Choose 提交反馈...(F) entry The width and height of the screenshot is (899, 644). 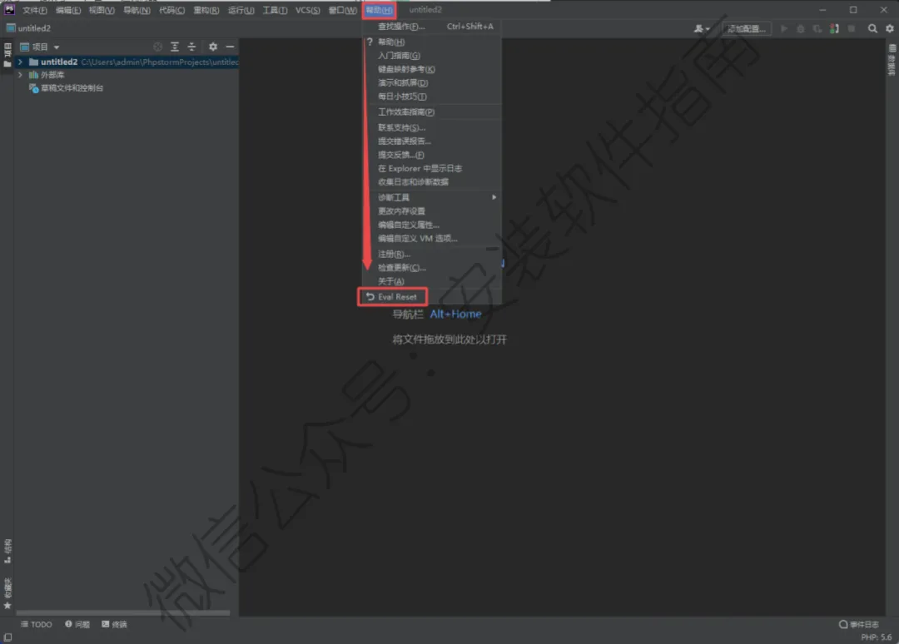click(432, 155)
